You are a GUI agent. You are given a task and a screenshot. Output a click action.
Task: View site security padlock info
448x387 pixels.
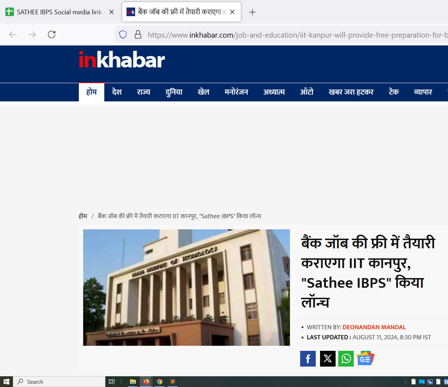[x=138, y=35]
